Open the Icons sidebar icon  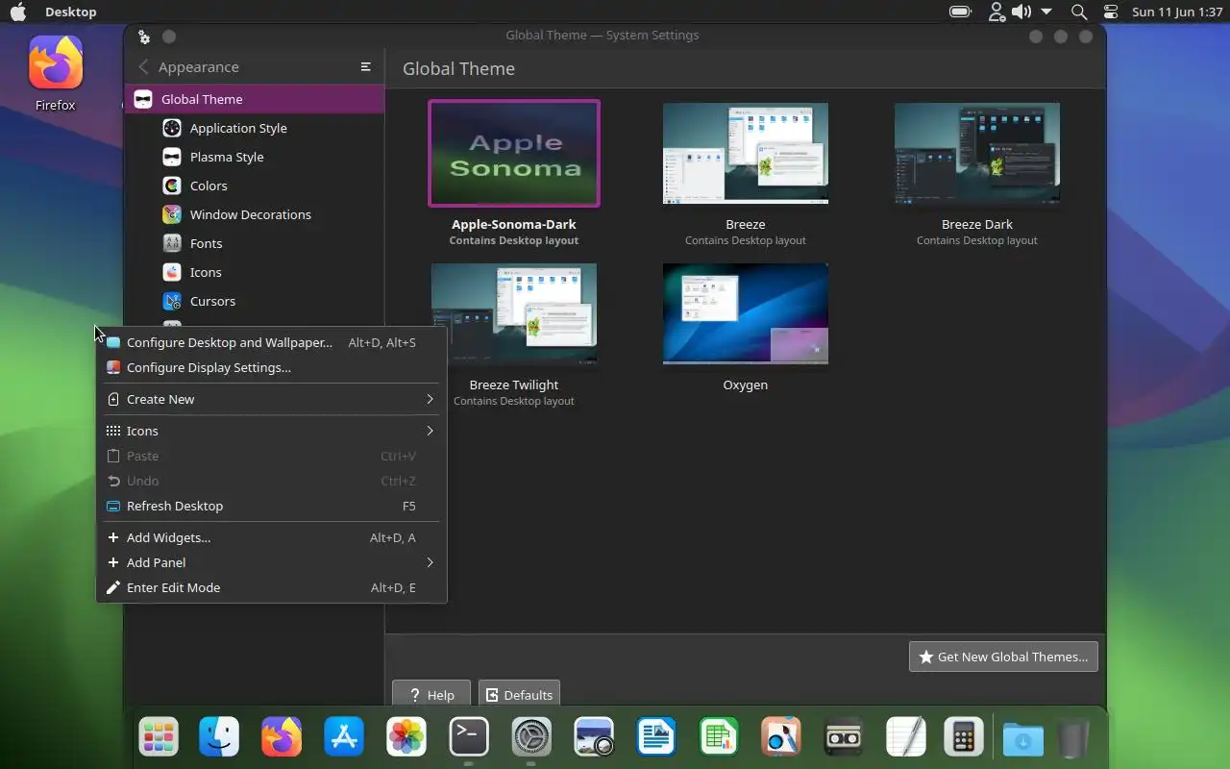tap(172, 272)
